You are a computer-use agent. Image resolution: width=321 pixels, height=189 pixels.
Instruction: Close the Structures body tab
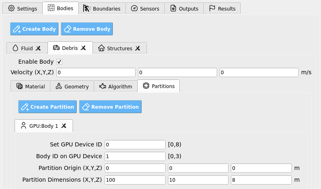click(138, 48)
